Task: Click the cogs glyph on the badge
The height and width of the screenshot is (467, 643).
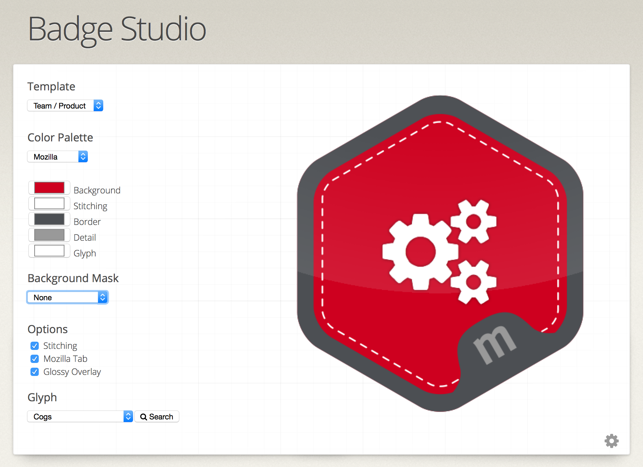Action: coord(439,252)
